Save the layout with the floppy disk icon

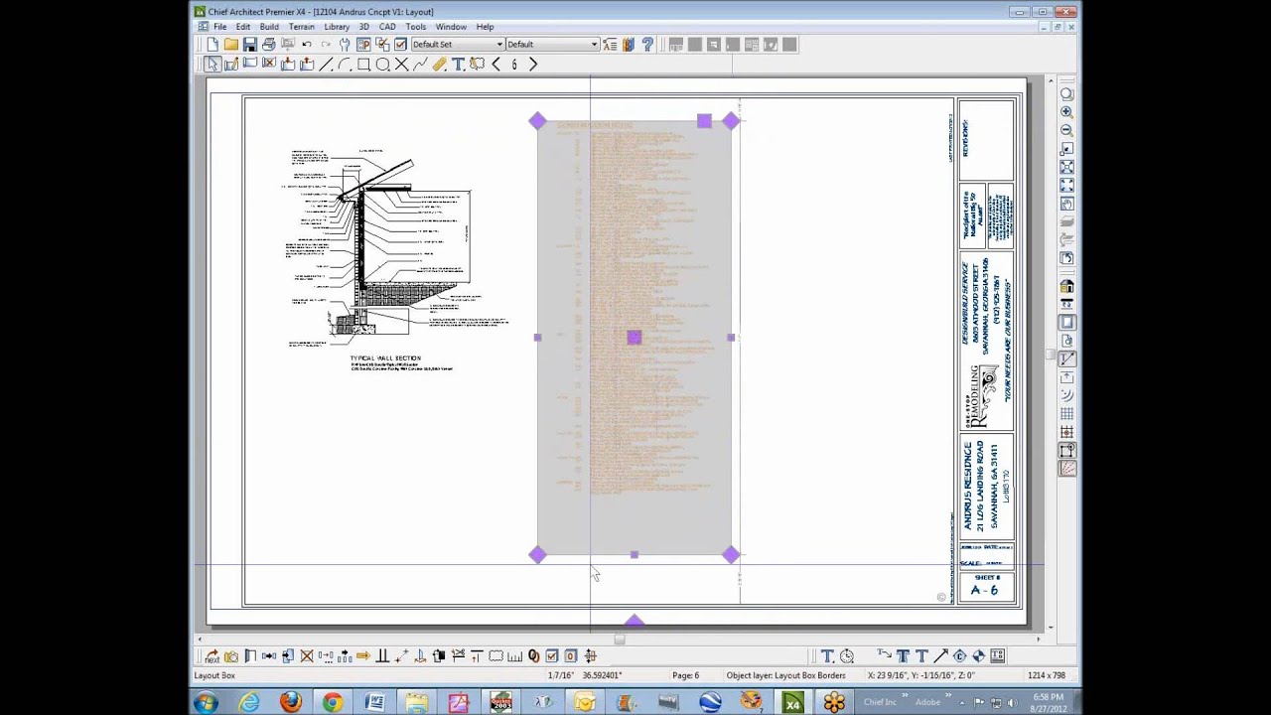(250, 45)
